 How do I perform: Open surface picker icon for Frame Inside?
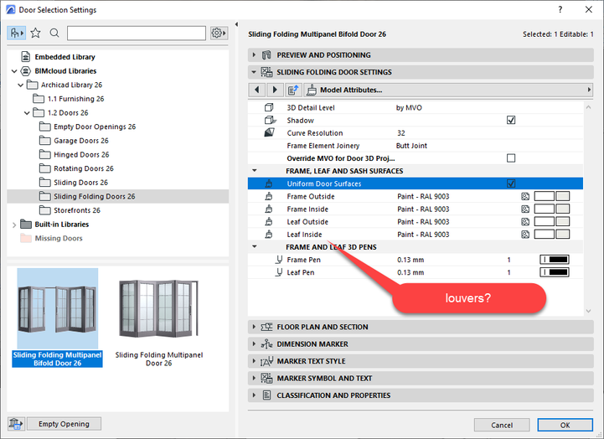tap(525, 209)
